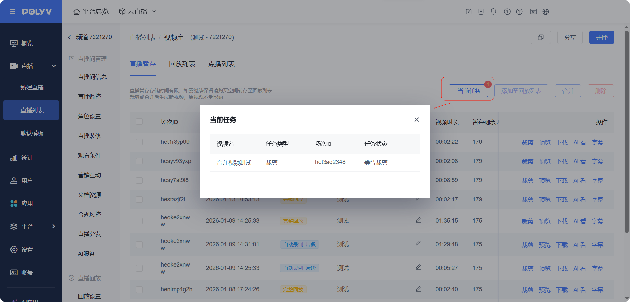Click 下载 link in the 00:08:59 row
The image size is (630, 302).
pyautogui.click(x=562, y=181)
